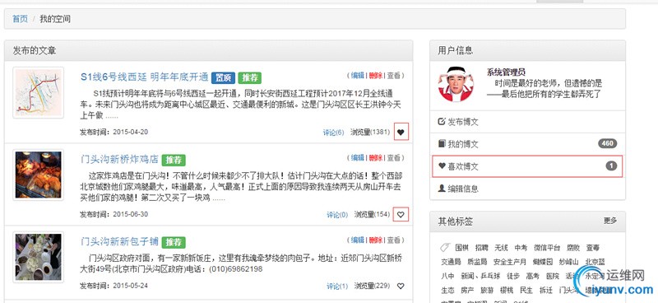Screen dimensions: 658x303
Task: Like the 门头沟新新包子铺 article heart
Action: click(401, 287)
